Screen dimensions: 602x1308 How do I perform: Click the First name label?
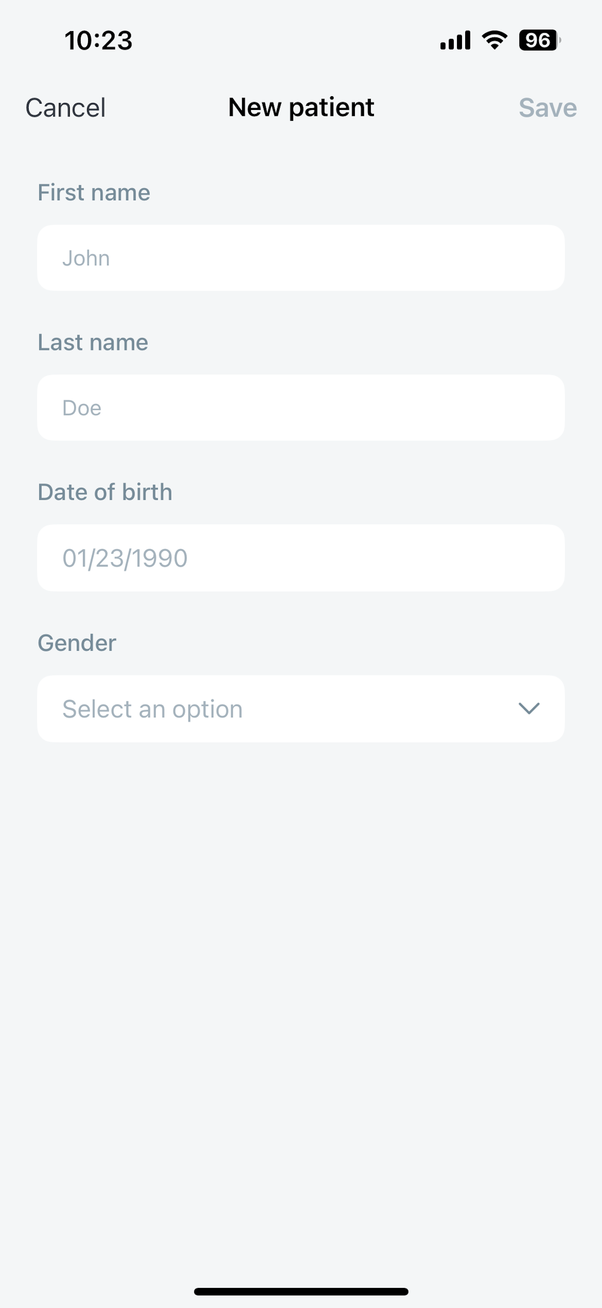coord(94,193)
